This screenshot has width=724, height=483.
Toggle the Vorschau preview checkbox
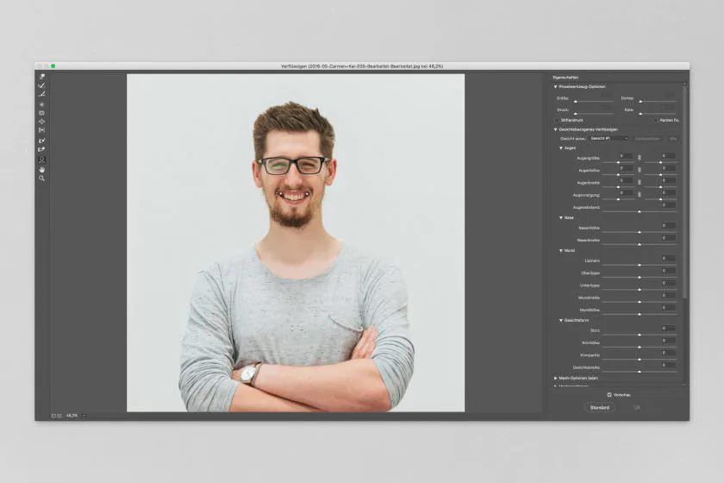(609, 395)
